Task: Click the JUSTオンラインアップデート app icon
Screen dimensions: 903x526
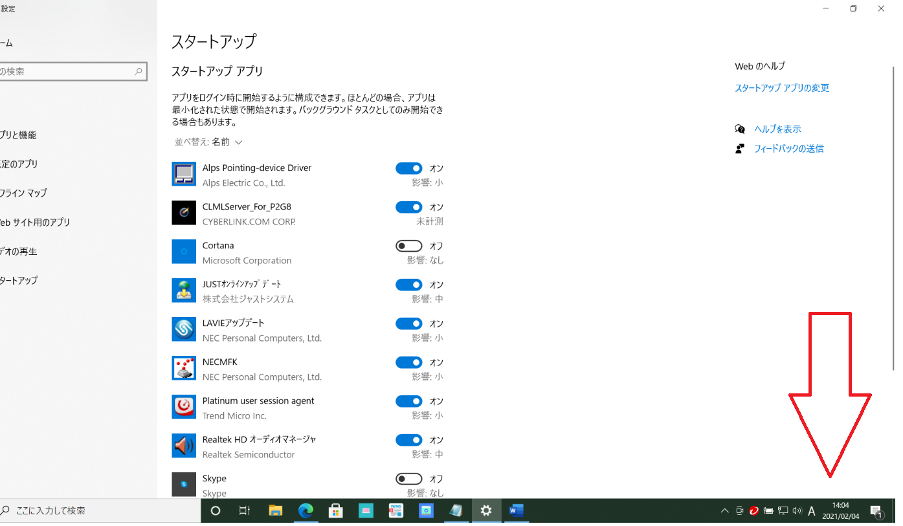Action: point(184,290)
